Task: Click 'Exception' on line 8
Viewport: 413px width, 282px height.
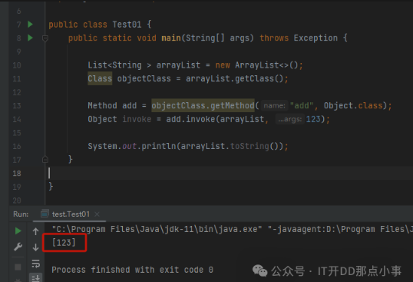Action: click(316, 38)
